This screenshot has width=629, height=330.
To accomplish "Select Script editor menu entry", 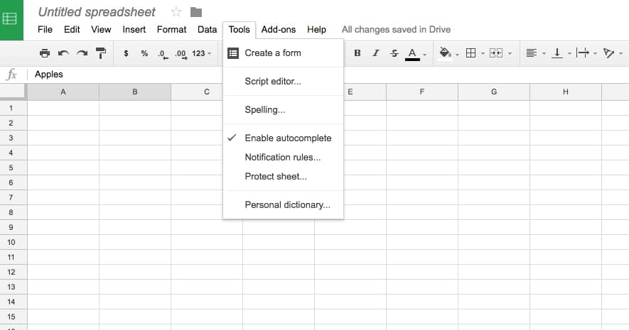I will 273,82.
